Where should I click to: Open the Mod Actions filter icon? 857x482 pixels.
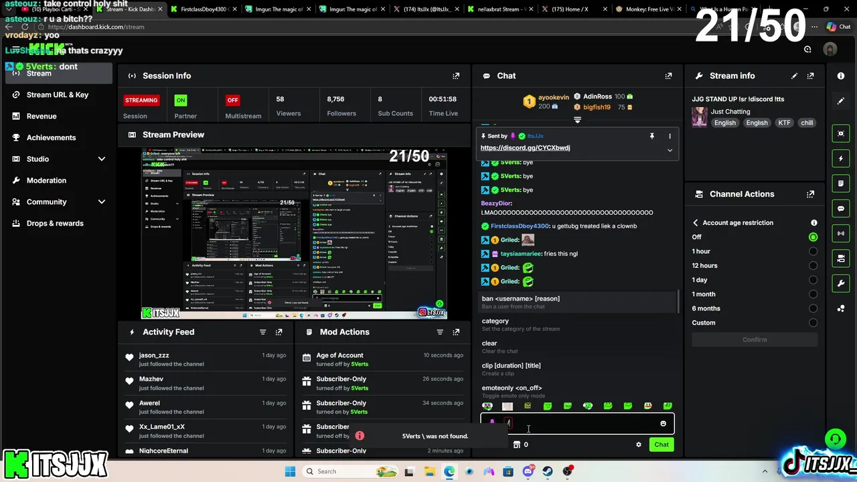coord(440,332)
